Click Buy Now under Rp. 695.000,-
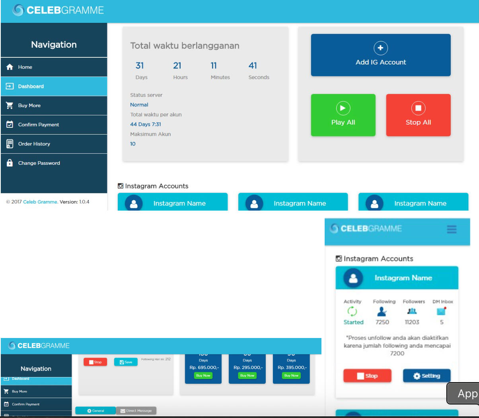Viewport: 479px width, 418px height. coord(203,375)
